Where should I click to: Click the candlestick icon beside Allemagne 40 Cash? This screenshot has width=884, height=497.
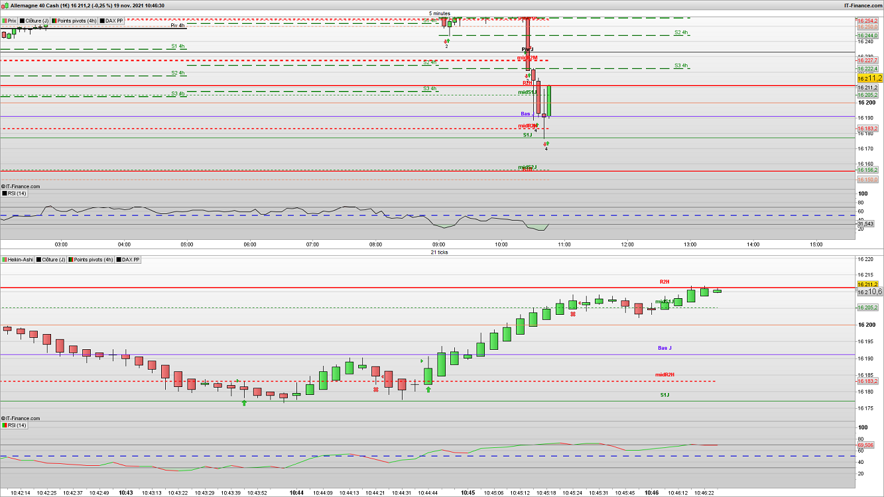[5, 5]
